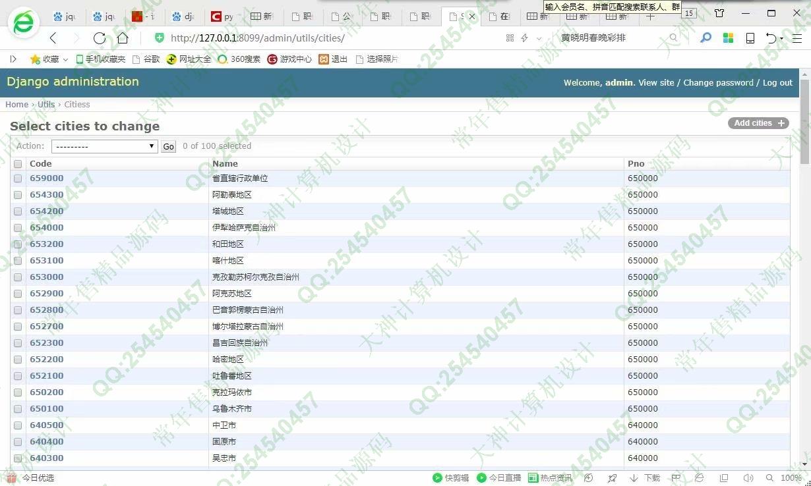Open the 游戏中心 bookmark
This screenshot has width=811, height=486.
[x=289, y=59]
